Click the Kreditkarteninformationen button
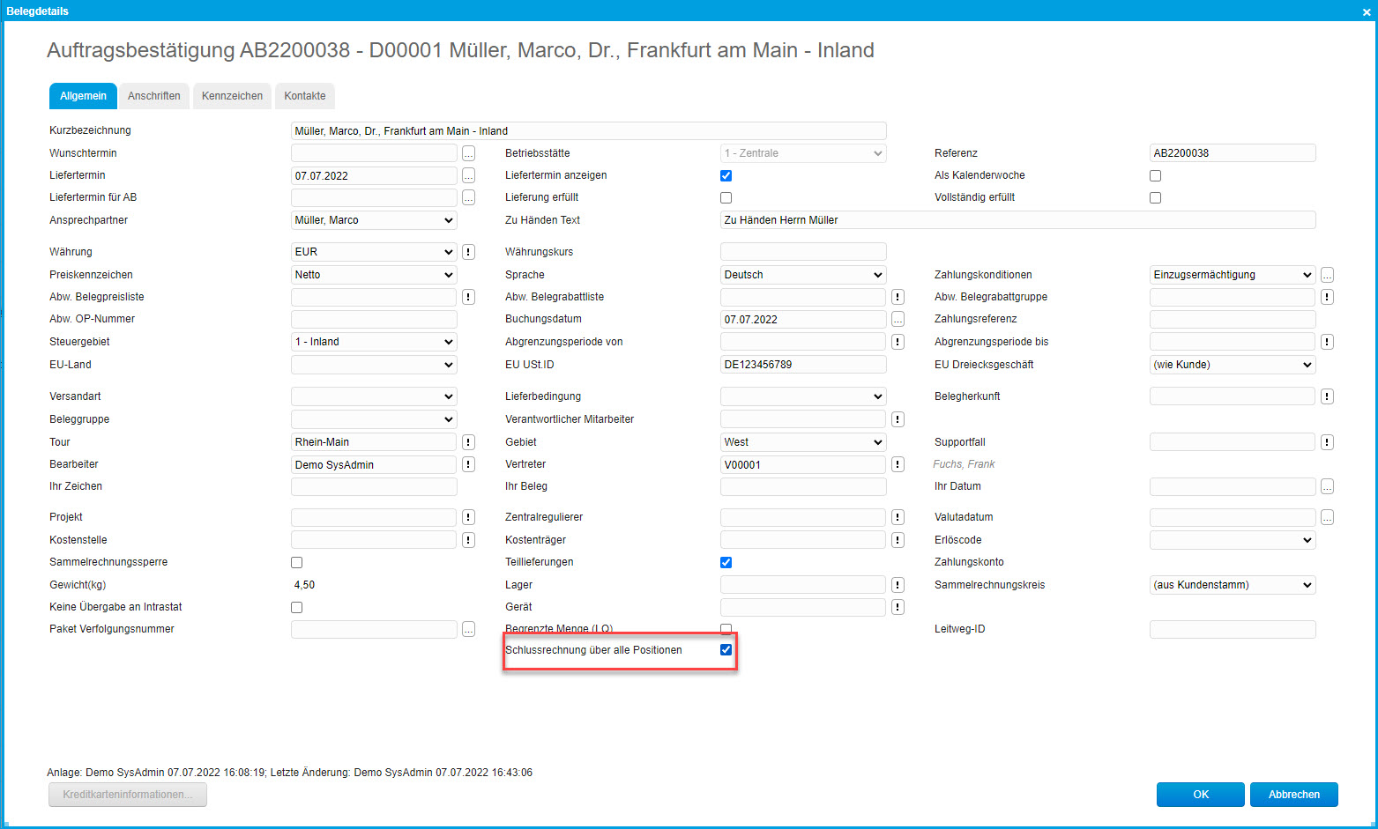This screenshot has height=829, width=1378. pos(128,795)
